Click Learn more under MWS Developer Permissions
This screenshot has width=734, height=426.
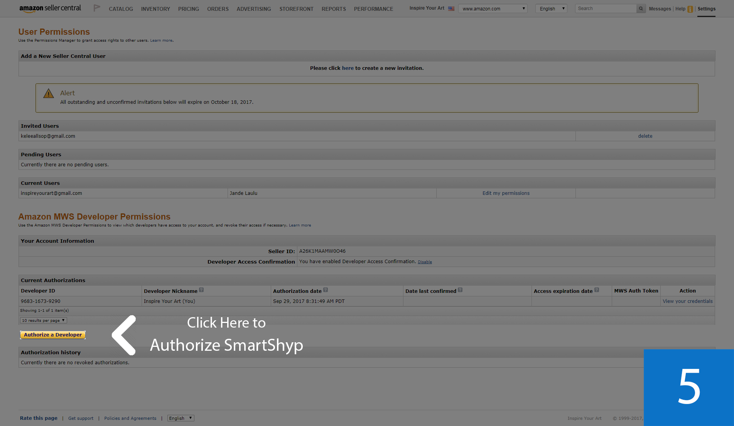pos(300,225)
